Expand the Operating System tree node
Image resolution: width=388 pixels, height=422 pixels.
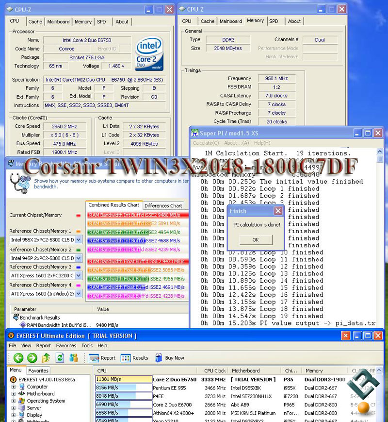13,401
